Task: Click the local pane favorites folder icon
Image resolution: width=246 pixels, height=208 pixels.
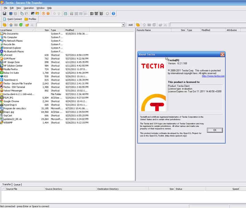Action: coord(5,25)
